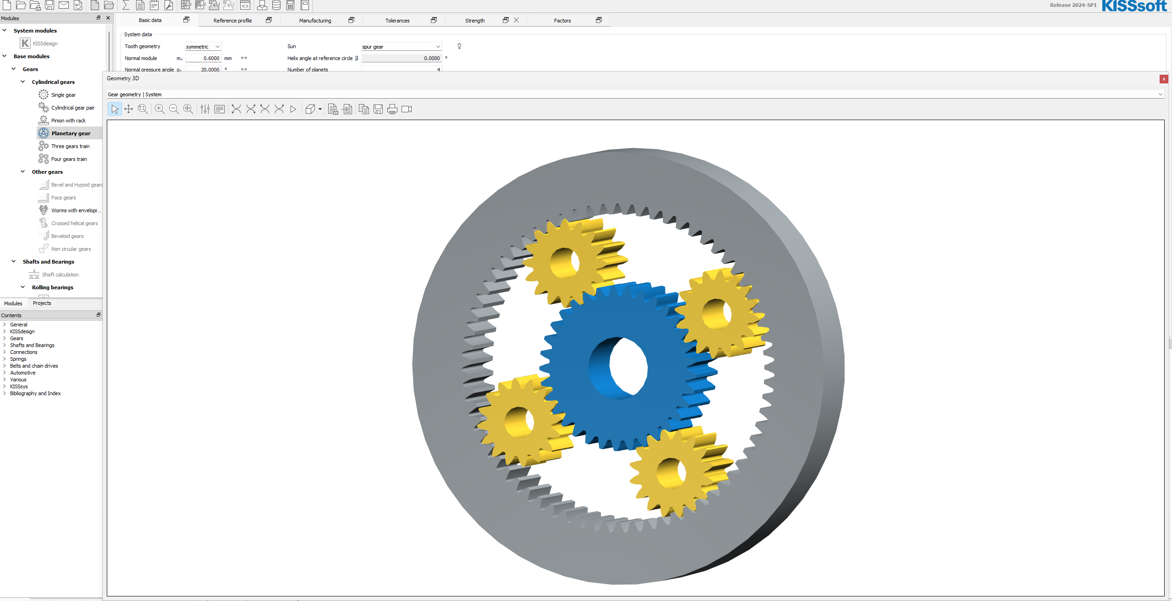Click the zoom in magnifier in 3D toolbar

pyautogui.click(x=160, y=109)
